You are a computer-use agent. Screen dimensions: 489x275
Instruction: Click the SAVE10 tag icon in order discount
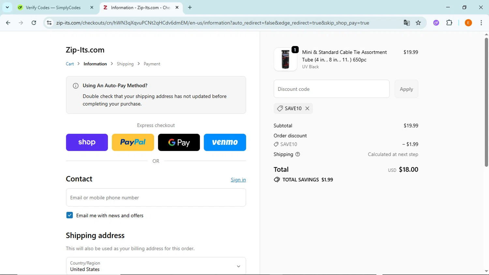pyautogui.click(x=276, y=144)
